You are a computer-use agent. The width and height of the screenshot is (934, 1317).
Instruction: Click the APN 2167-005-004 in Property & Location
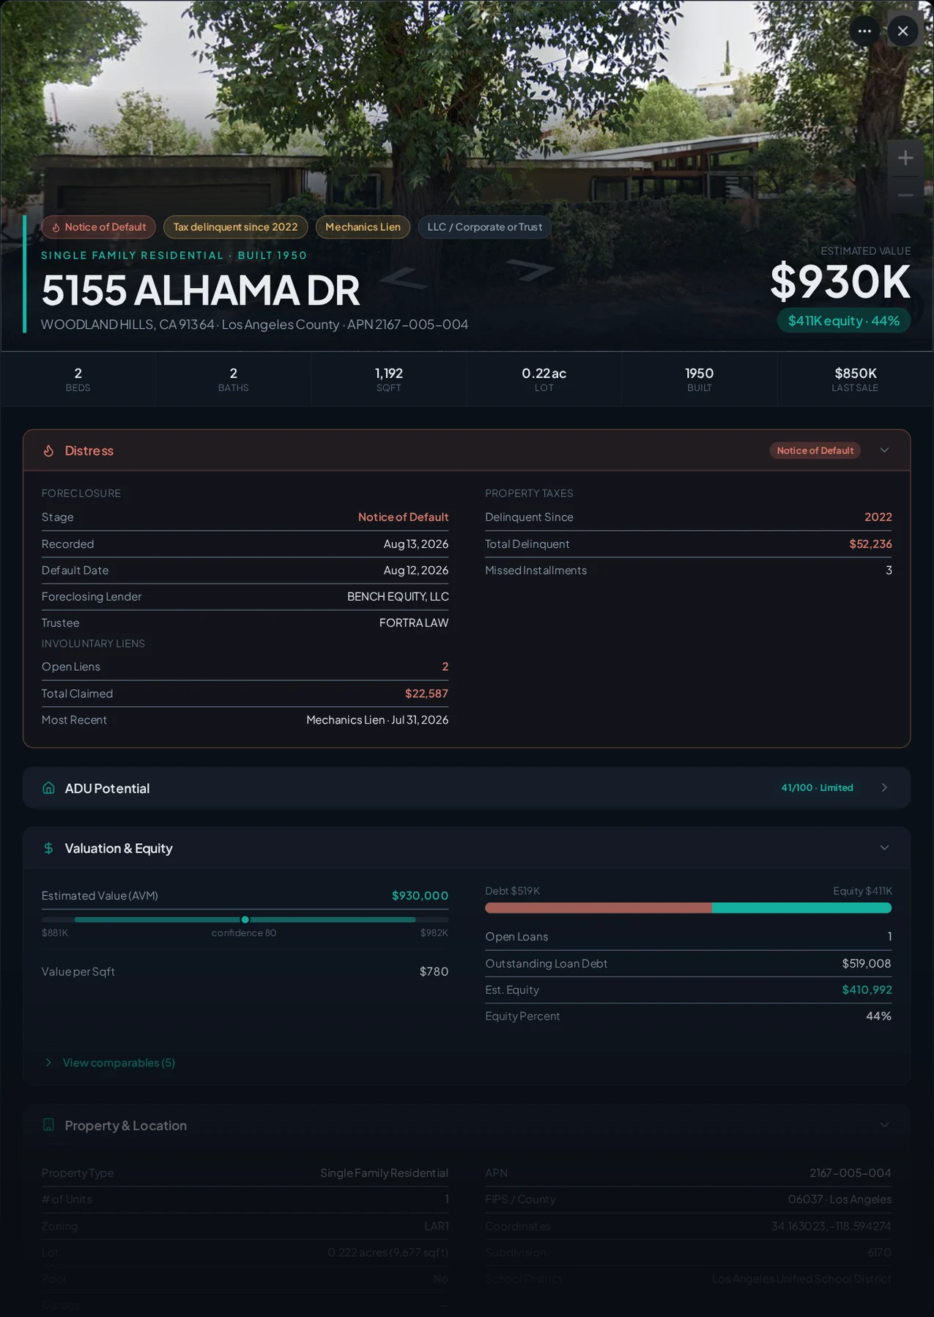coord(850,1173)
